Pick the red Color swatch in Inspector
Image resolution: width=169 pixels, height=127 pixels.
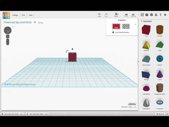(x=116, y=26)
